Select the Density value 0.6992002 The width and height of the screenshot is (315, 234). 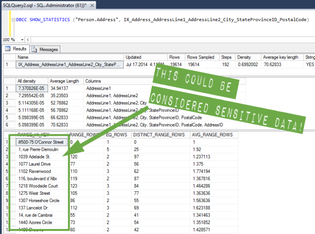[x=248, y=64]
